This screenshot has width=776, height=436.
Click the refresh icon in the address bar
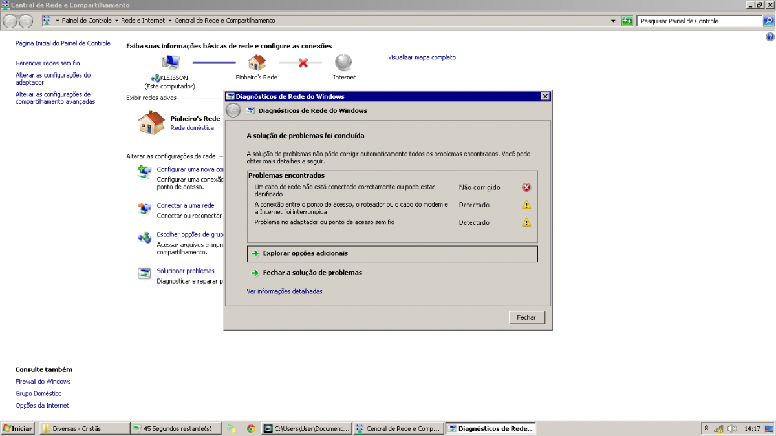(x=627, y=21)
